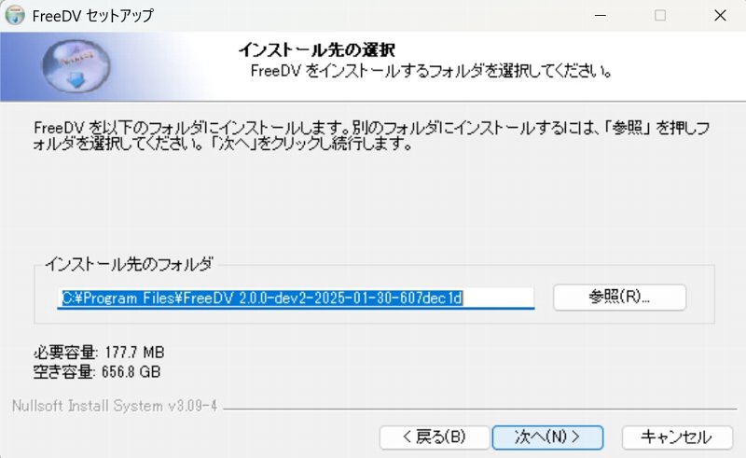Cancel installation with キャンセル button

[677, 437]
